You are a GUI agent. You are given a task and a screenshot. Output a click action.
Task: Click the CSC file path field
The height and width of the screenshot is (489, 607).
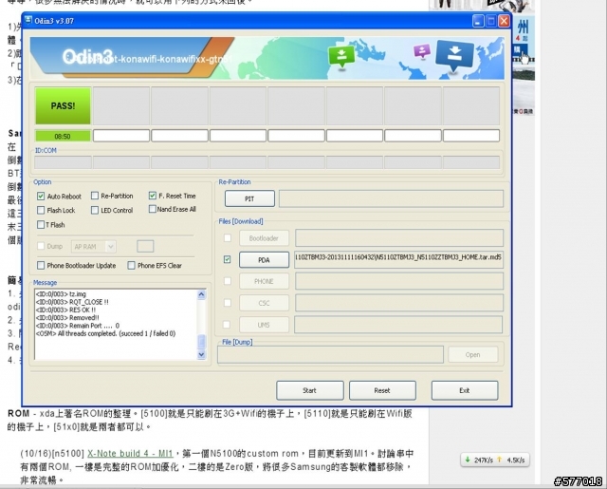(x=399, y=303)
